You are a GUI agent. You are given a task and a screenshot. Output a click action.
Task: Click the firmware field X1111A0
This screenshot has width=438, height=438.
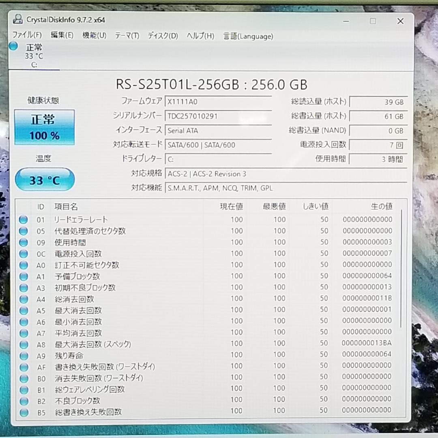point(218,102)
